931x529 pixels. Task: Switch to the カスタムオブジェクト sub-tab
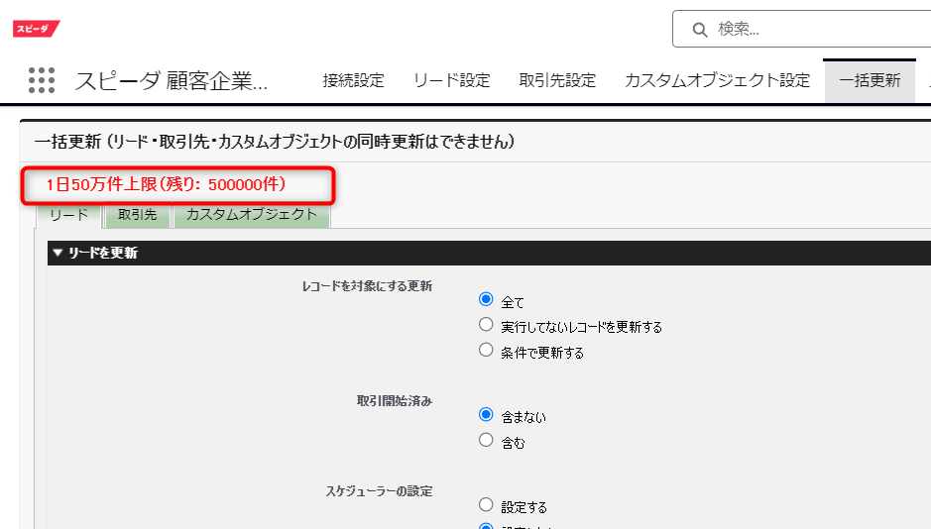(251, 214)
